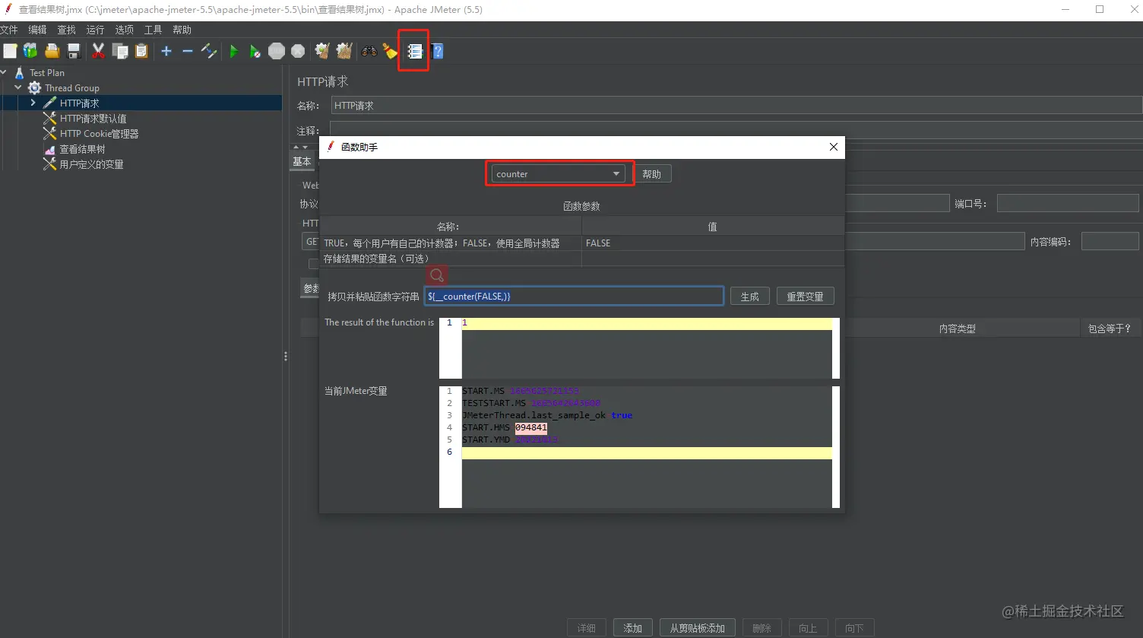The image size is (1143, 638).
Task: Open the 工具 menu
Action: point(153,30)
